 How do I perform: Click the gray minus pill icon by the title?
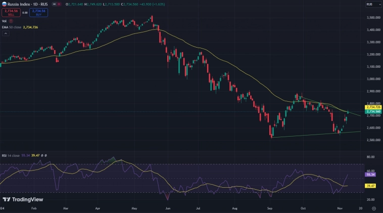[54, 4]
